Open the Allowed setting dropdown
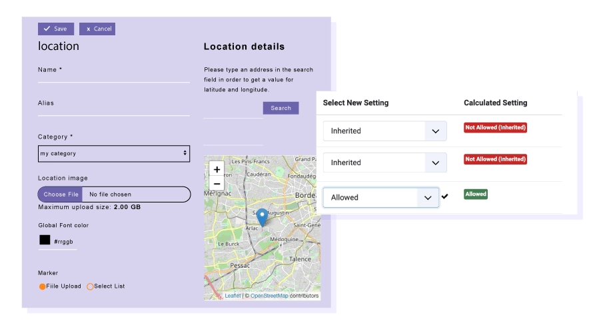Image resolution: width=613 pixels, height=333 pixels. tap(380, 197)
